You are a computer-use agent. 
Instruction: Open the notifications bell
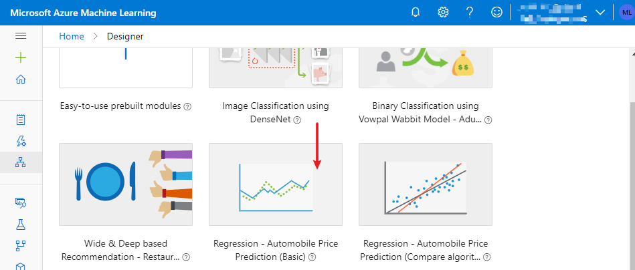pyautogui.click(x=416, y=13)
